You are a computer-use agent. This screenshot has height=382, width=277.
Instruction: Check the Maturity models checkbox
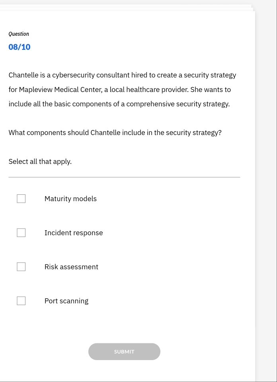pyautogui.click(x=21, y=199)
